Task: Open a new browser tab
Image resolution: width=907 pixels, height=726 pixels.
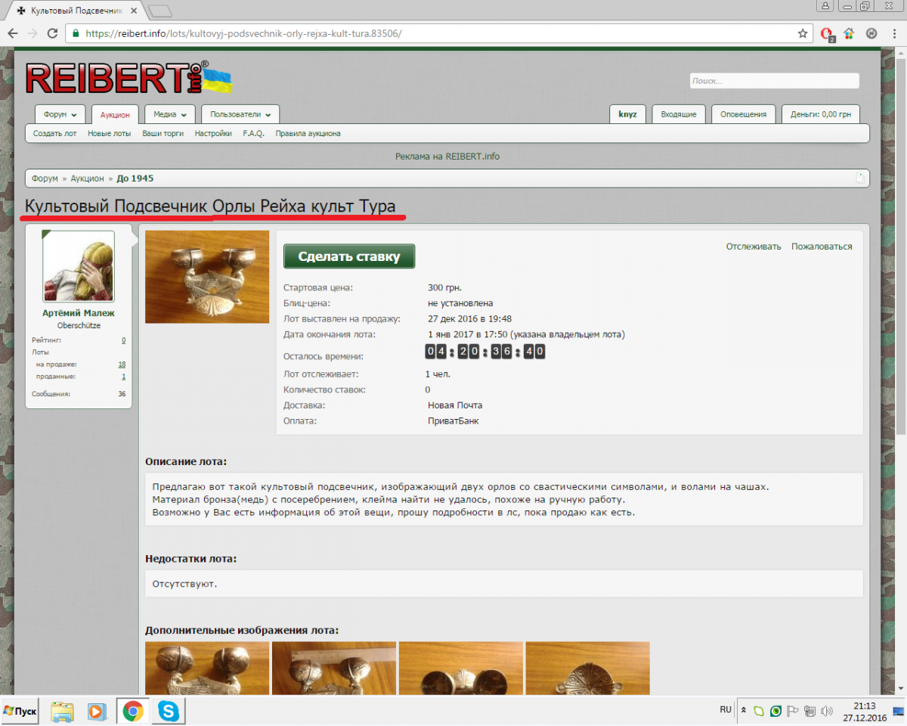Action: [x=159, y=11]
